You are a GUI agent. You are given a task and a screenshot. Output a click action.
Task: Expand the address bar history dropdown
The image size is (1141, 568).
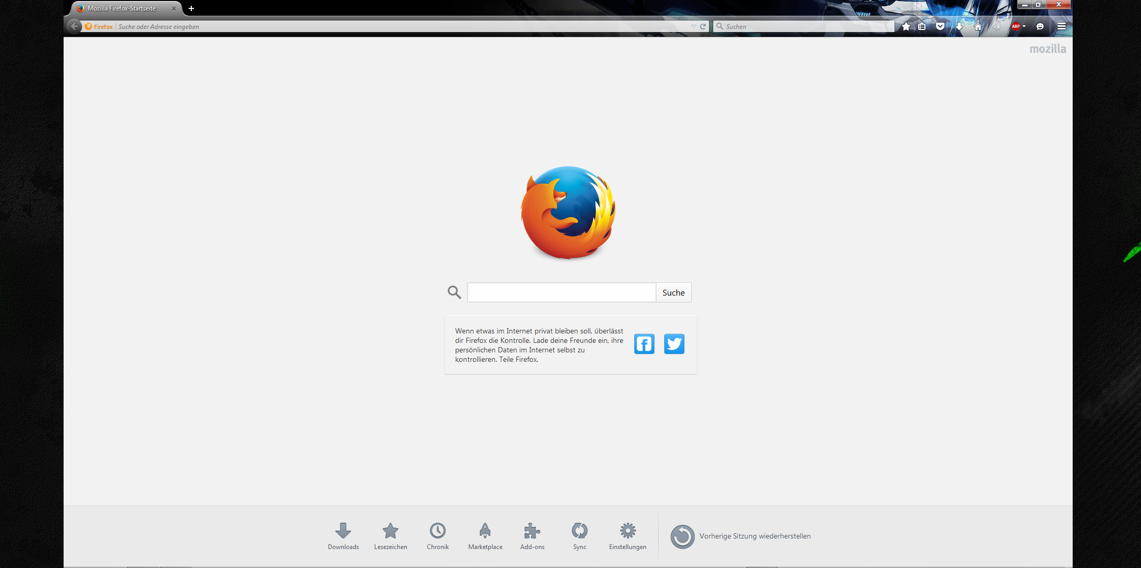point(694,26)
